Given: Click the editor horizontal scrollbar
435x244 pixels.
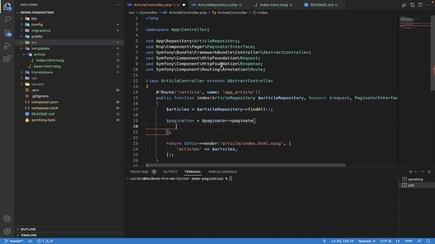Looking at the screenshot, I should [245, 165].
